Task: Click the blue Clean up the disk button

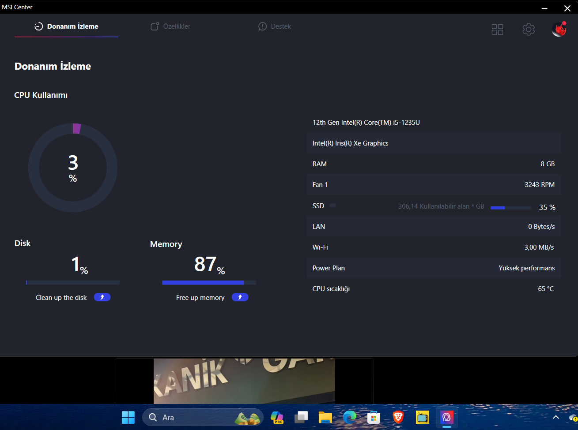Action: [102, 297]
